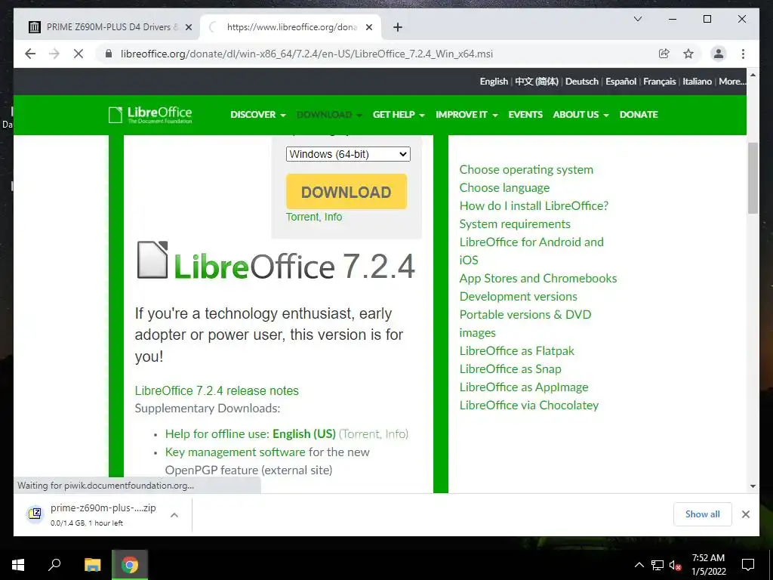Click the Chrome taskbar icon
The image size is (773, 580).
tap(130, 565)
